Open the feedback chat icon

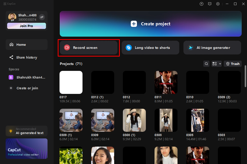pos(210,4)
